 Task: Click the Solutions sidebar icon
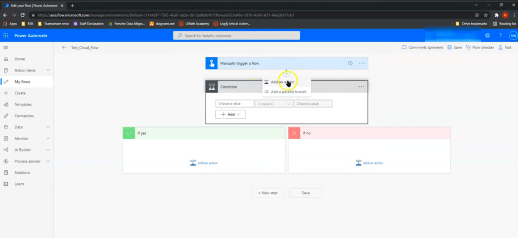click(6, 172)
